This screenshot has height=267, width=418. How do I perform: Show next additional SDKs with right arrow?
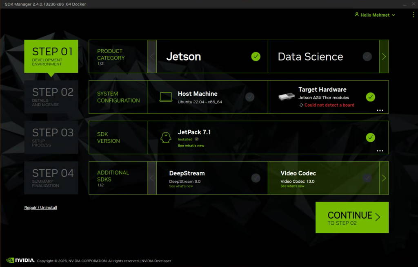[384, 178]
